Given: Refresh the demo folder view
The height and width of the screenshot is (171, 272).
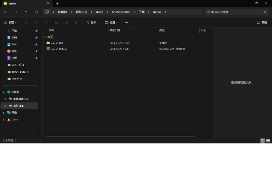Looking at the screenshot, I should [x=36, y=12].
